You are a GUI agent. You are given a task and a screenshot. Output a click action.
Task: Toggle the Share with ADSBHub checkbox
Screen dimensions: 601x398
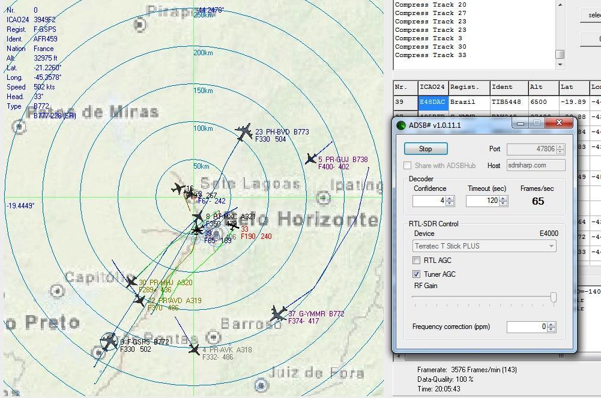coord(408,165)
